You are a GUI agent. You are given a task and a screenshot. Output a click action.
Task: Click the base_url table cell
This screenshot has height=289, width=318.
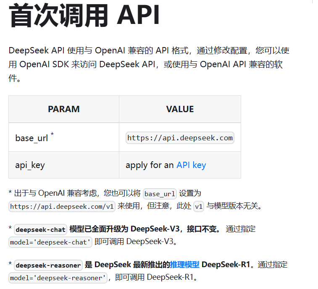click(x=64, y=137)
